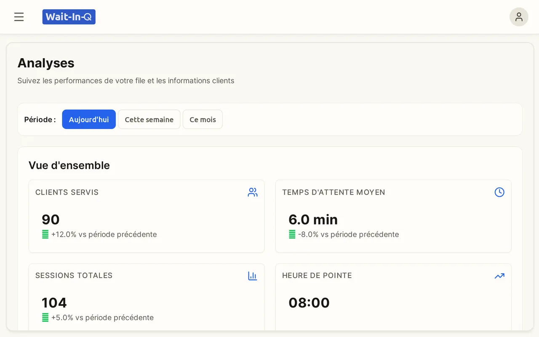Viewport: 539px width, 337px height.
Task: Click the clock icon on Temps d'attente moyen card
Action: click(499, 193)
